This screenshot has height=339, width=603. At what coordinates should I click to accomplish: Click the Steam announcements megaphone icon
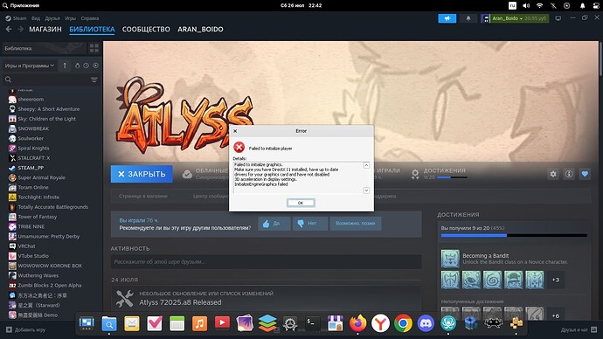[447, 18]
